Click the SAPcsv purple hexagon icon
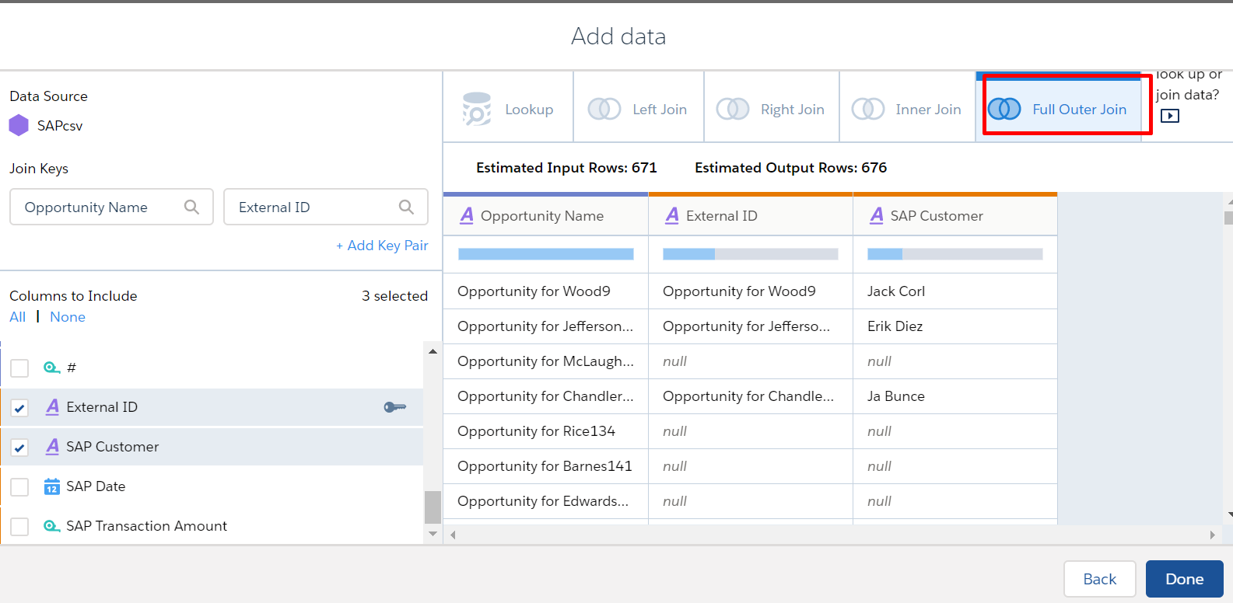 (x=19, y=125)
